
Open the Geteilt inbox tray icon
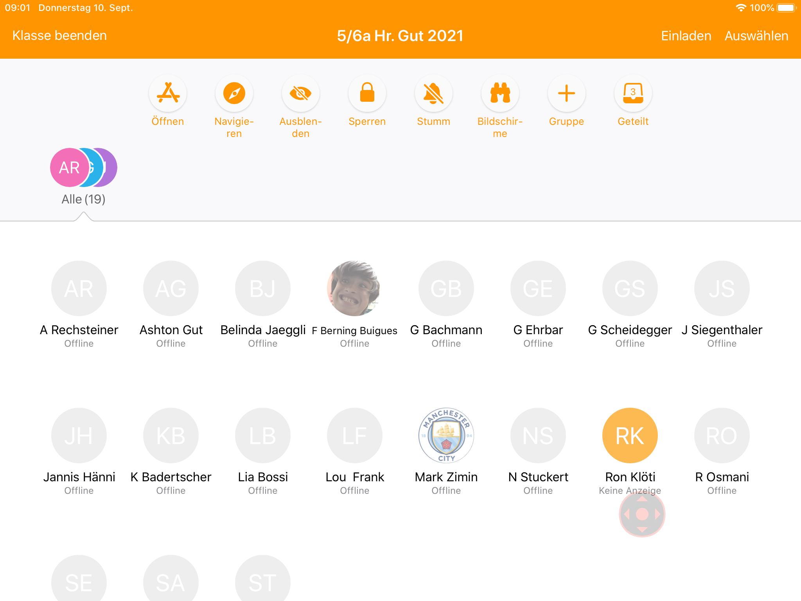(633, 94)
